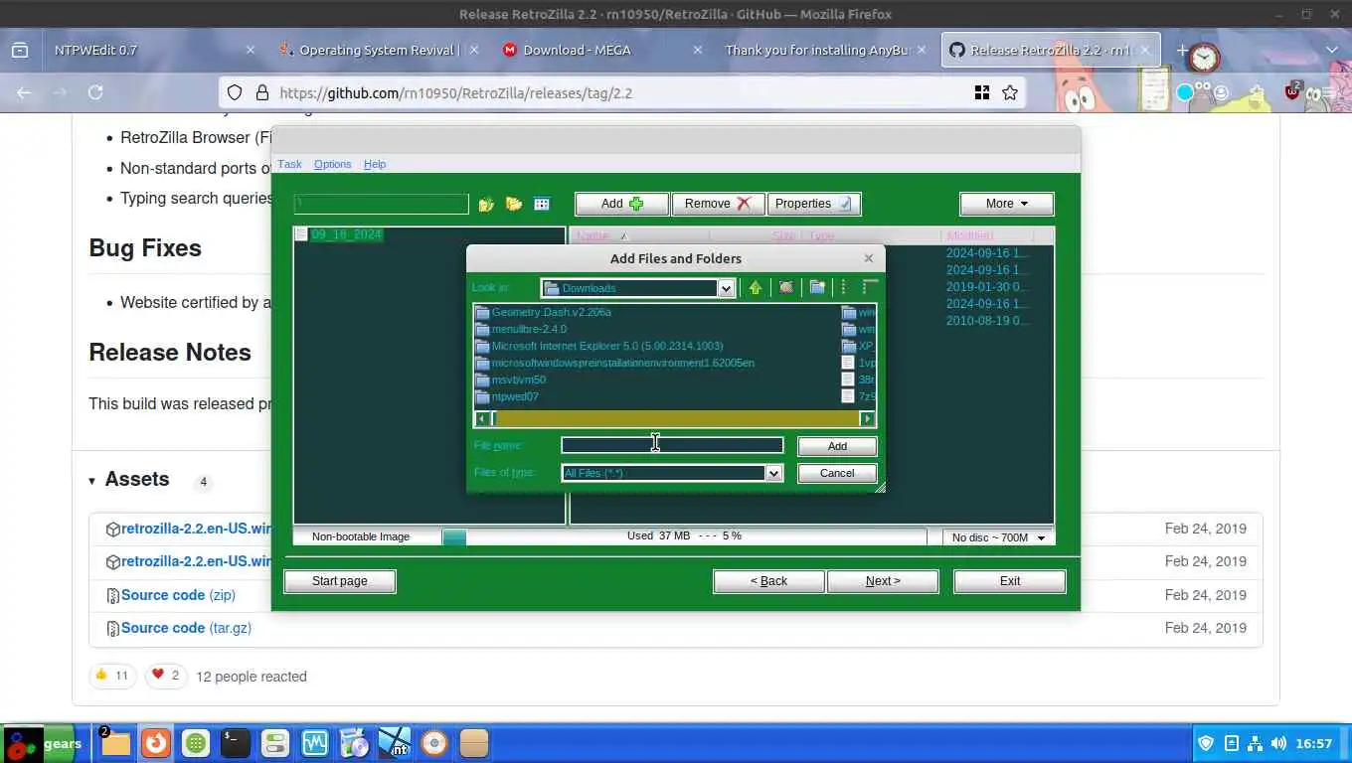
Task: Click the disc usage progress bar
Action: coord(684,536)
